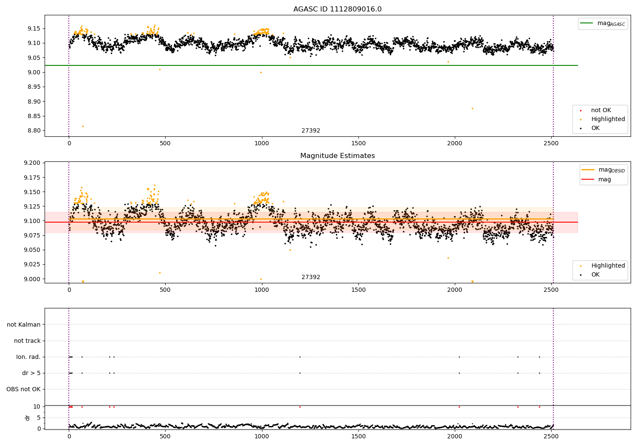Image resolution: width=637 pixels, height=446 pixels.
Task: Click the 'Ion. rad.' row label
Action: point(28,357)
